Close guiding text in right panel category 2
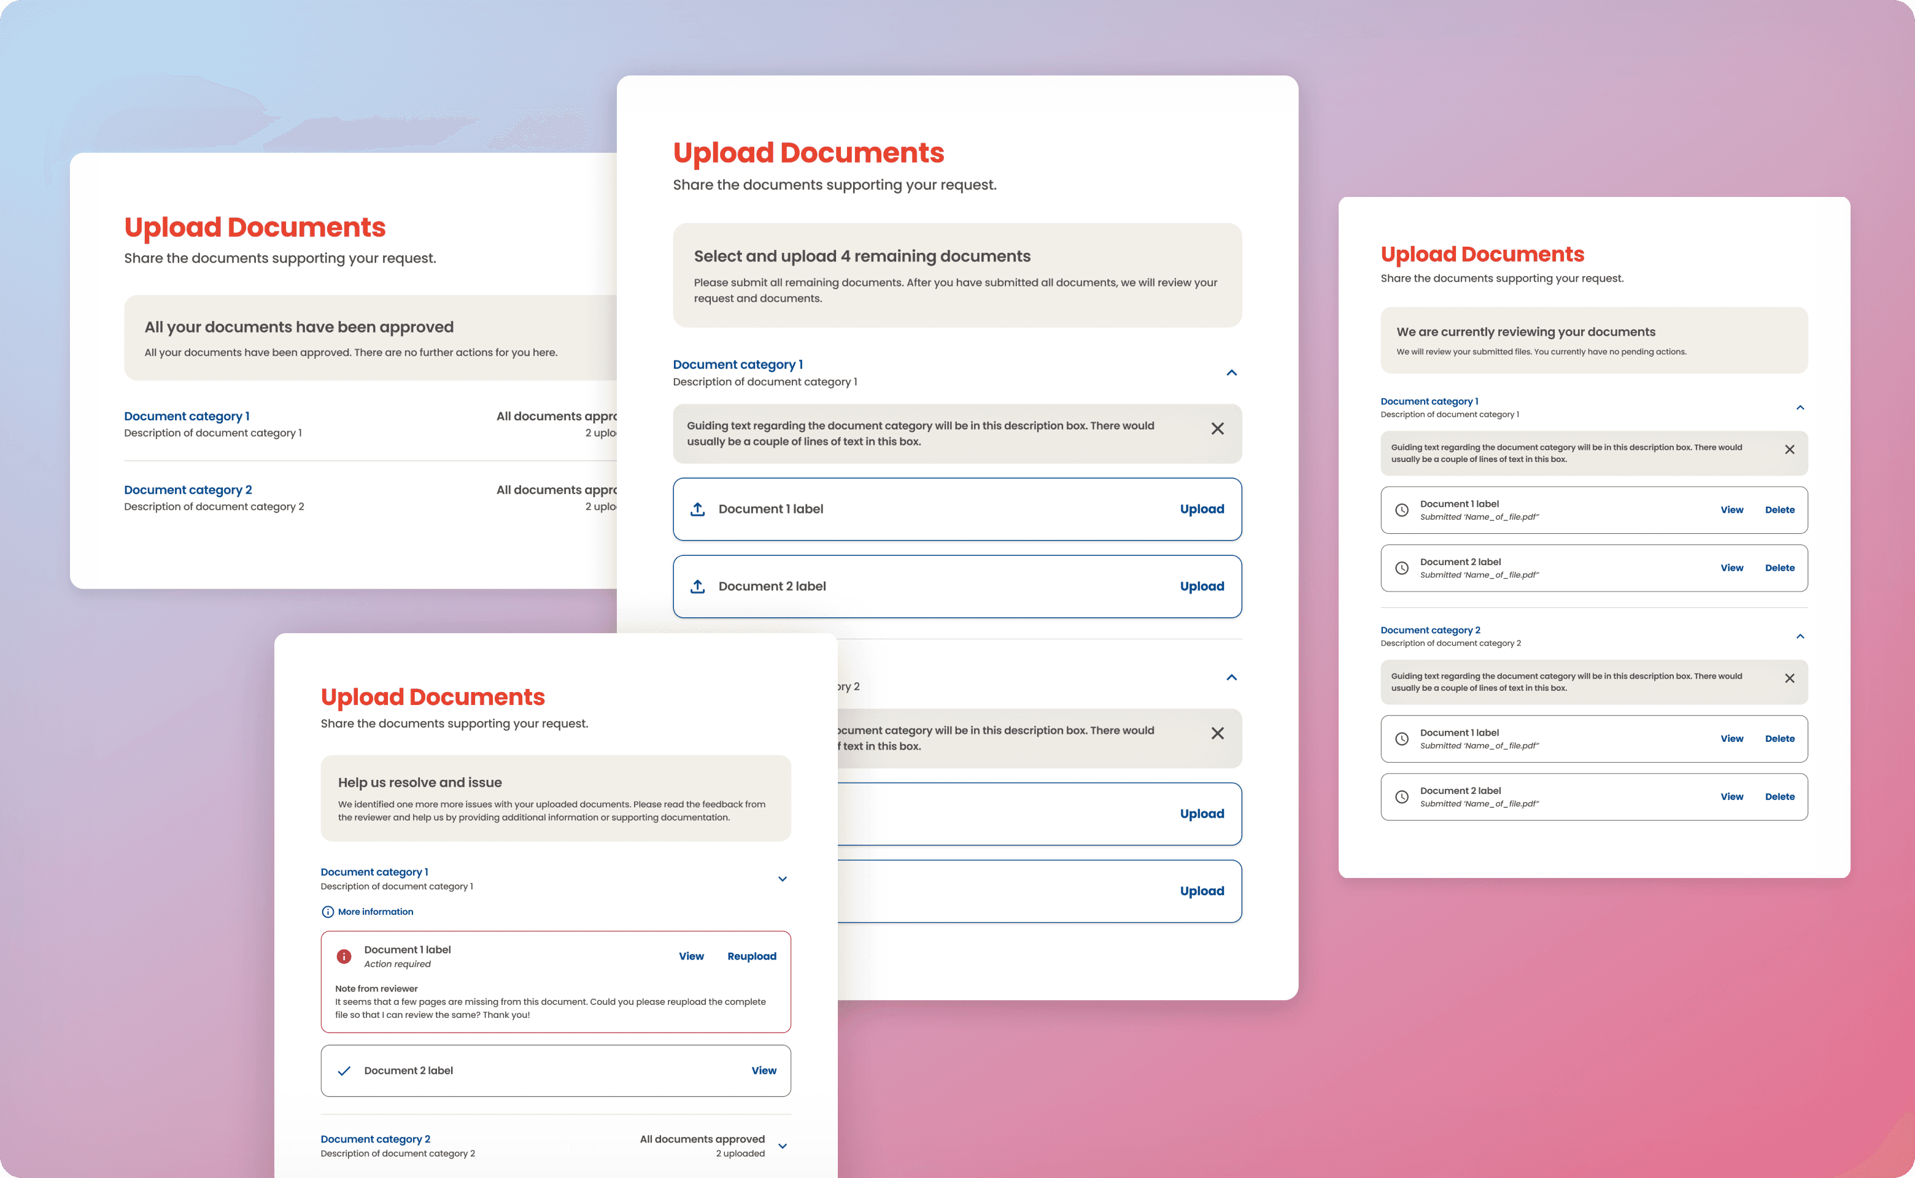 click(1790, 679)
